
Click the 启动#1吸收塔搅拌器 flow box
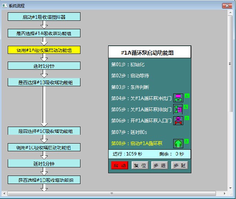pos(44,17)
